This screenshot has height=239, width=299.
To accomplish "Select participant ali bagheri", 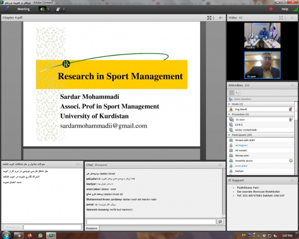I will (x=261, y=145).
